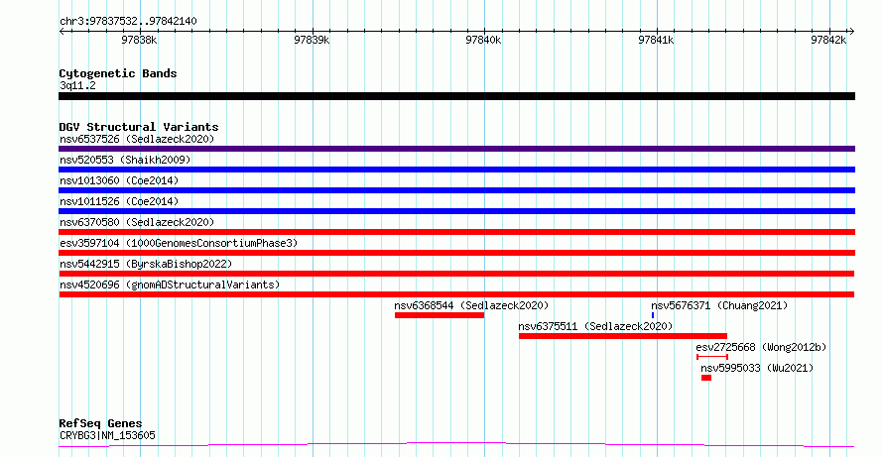The image size is (883, 457).
Task: Open nsv6375511 (Sedlazeck2020) variant label
Action: point(595,326)
